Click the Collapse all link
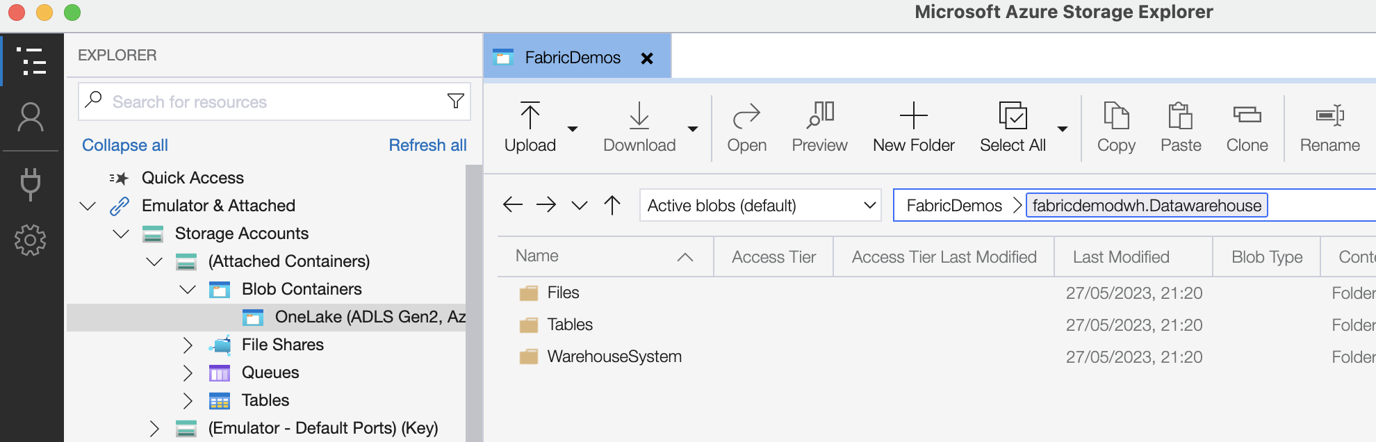 pyautogui.click(x=125, y=145)
